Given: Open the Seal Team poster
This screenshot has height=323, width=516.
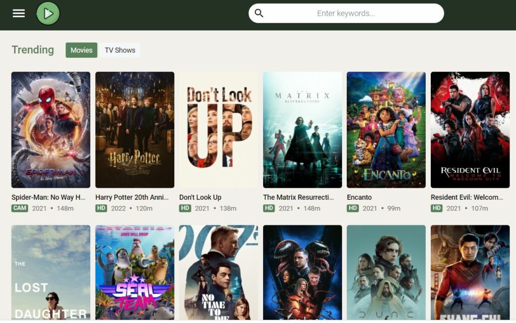Looking at the screenshot, I should 135,272.
